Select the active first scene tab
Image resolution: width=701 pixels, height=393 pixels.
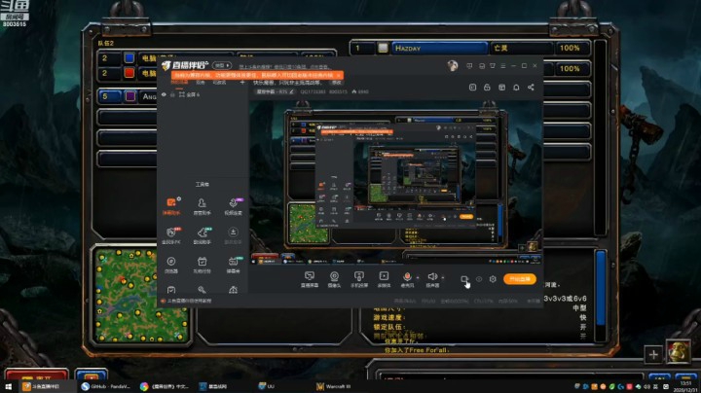point(180,82)
